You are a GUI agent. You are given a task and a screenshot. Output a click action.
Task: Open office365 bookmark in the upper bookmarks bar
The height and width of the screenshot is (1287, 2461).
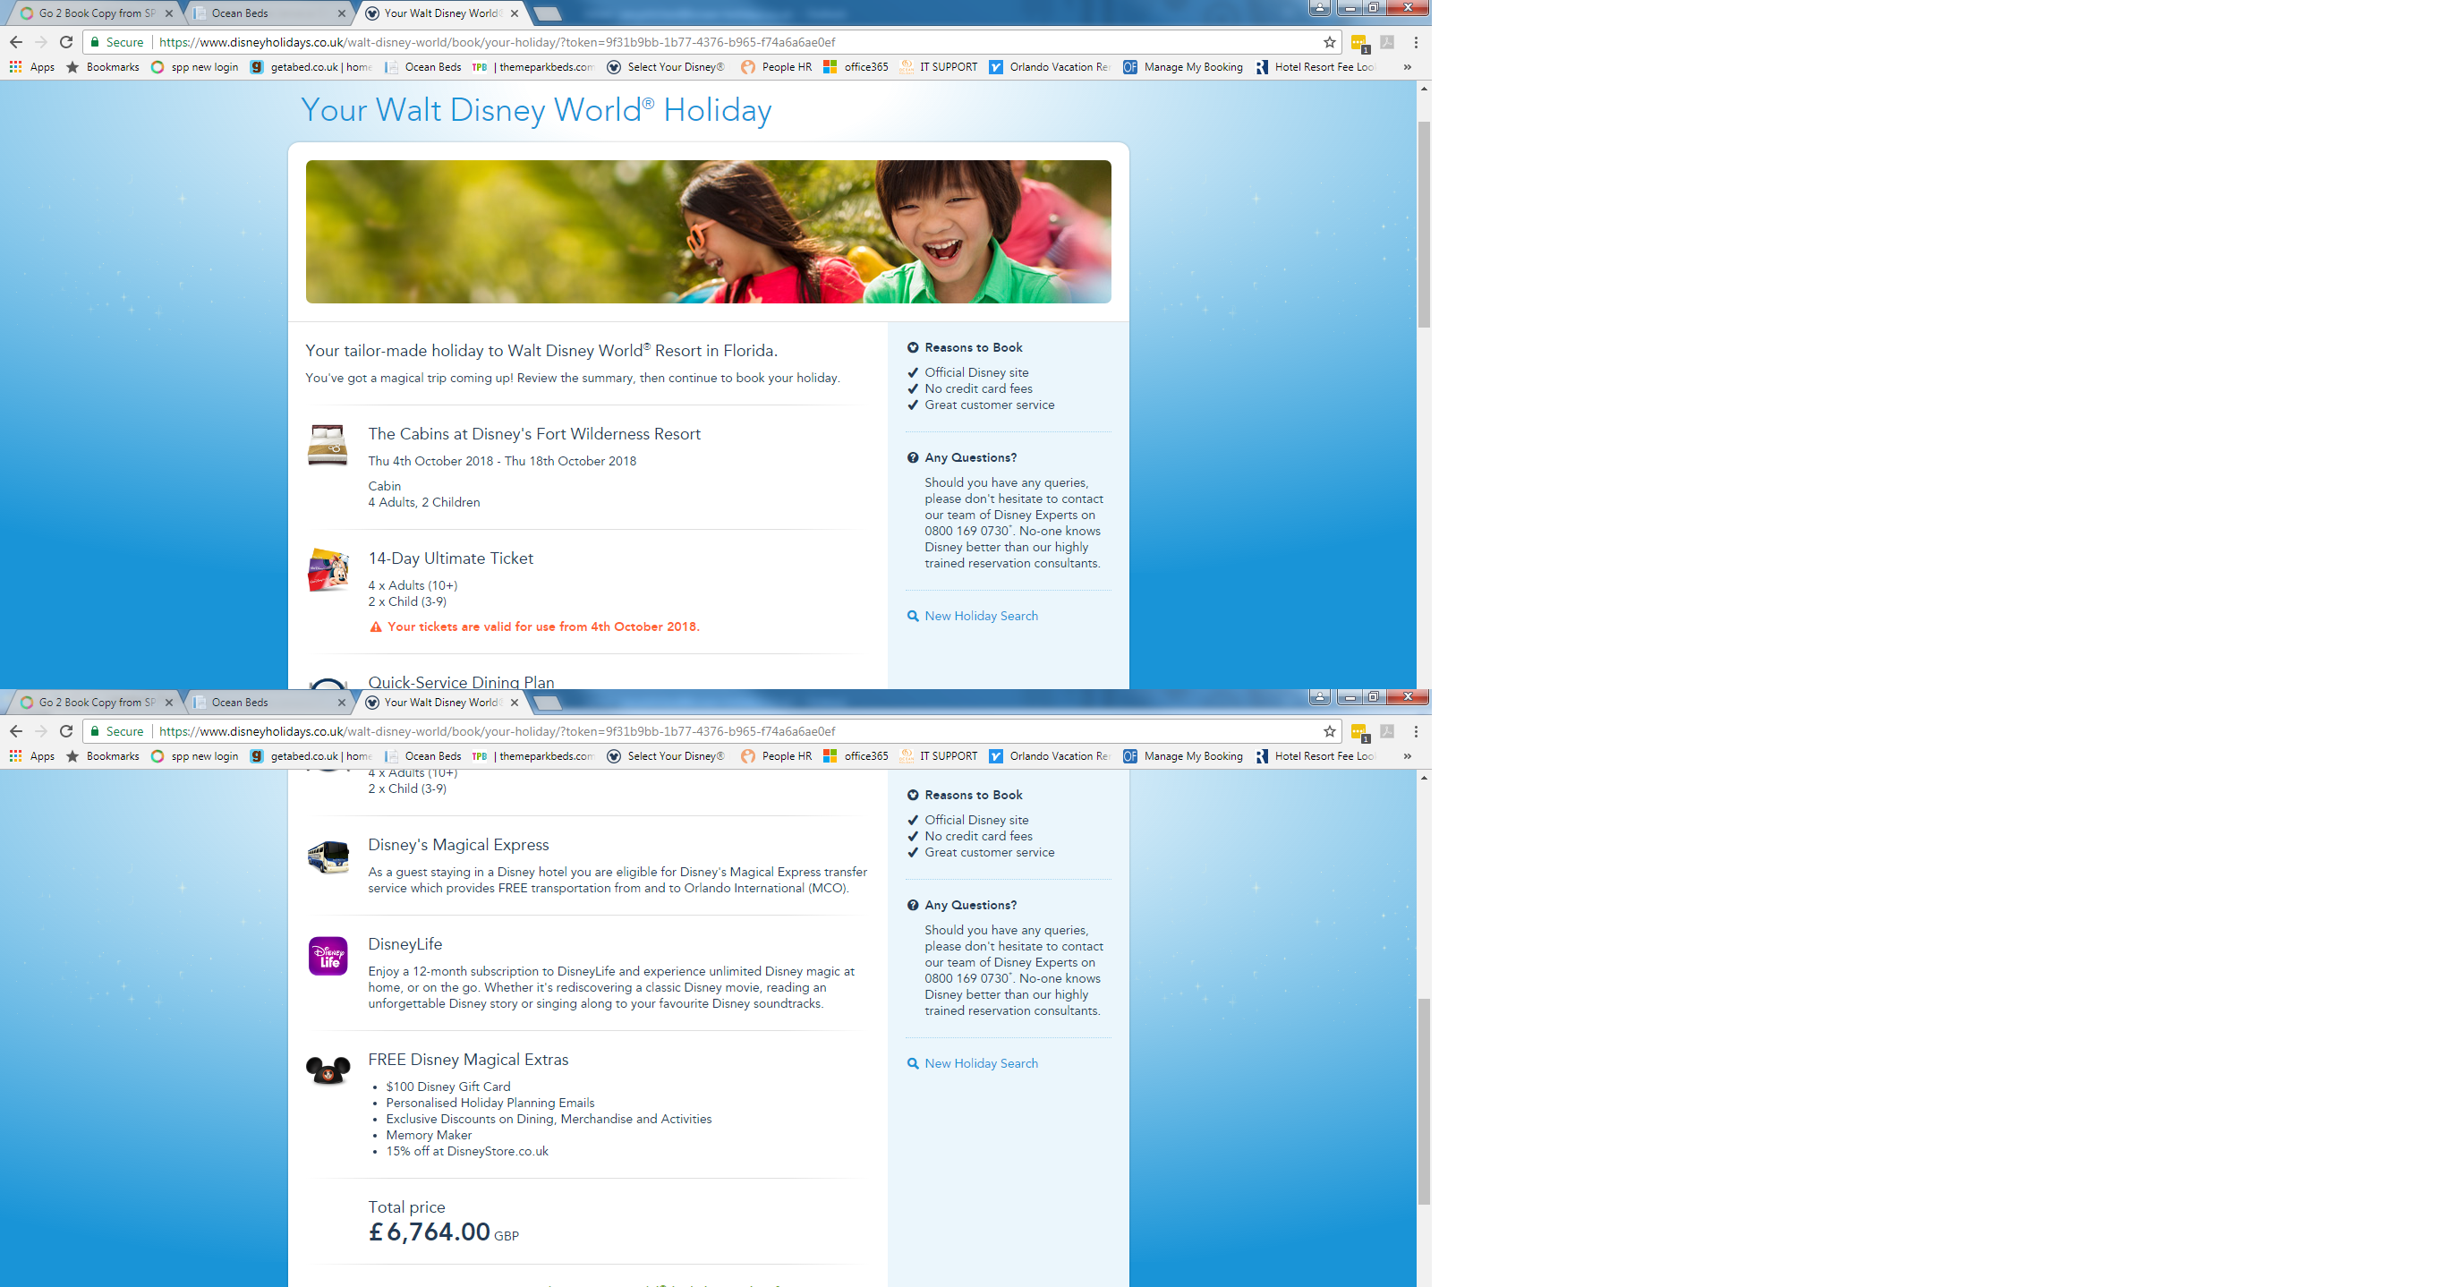point(856,67)
